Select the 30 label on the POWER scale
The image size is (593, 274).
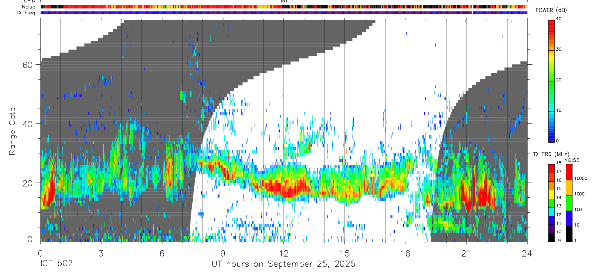click(x=559, y=50)
